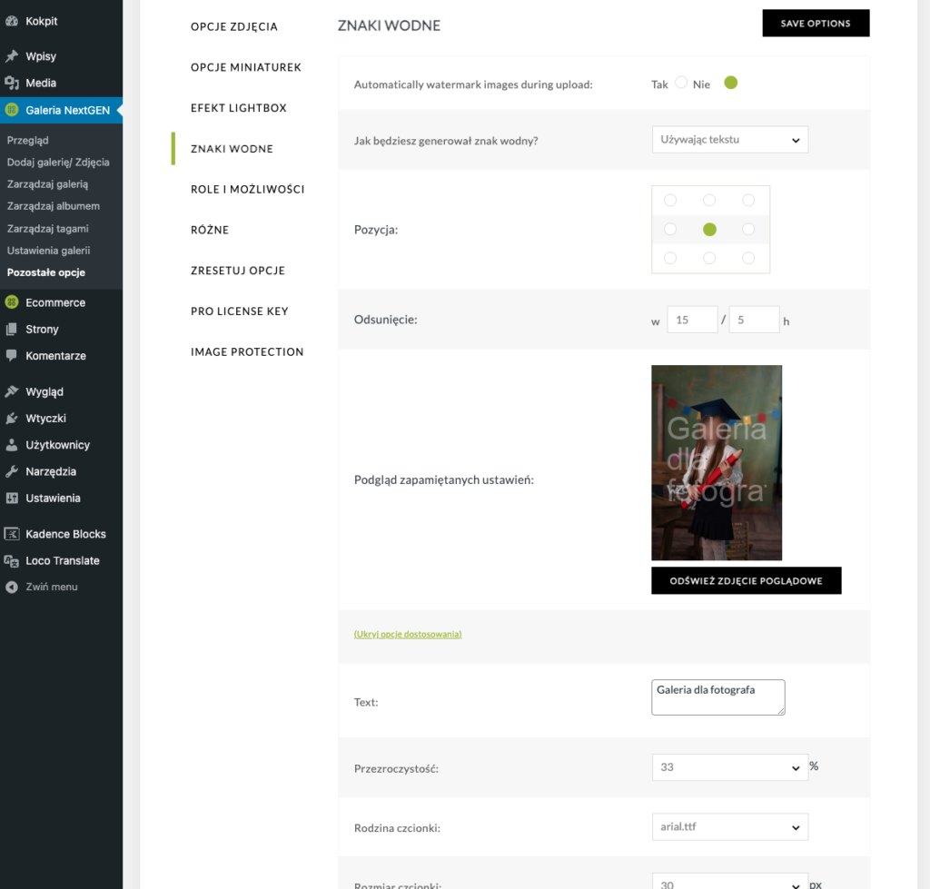Click the Save Options button
This screenshot has height=889, width=930.
point(816,23)
